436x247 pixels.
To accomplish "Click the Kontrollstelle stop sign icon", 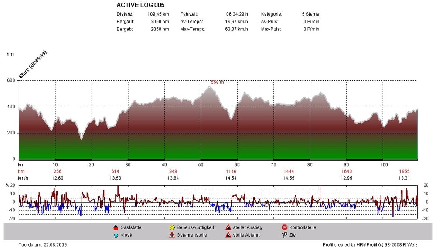I will pyautogui.click(x=284, y=227).
